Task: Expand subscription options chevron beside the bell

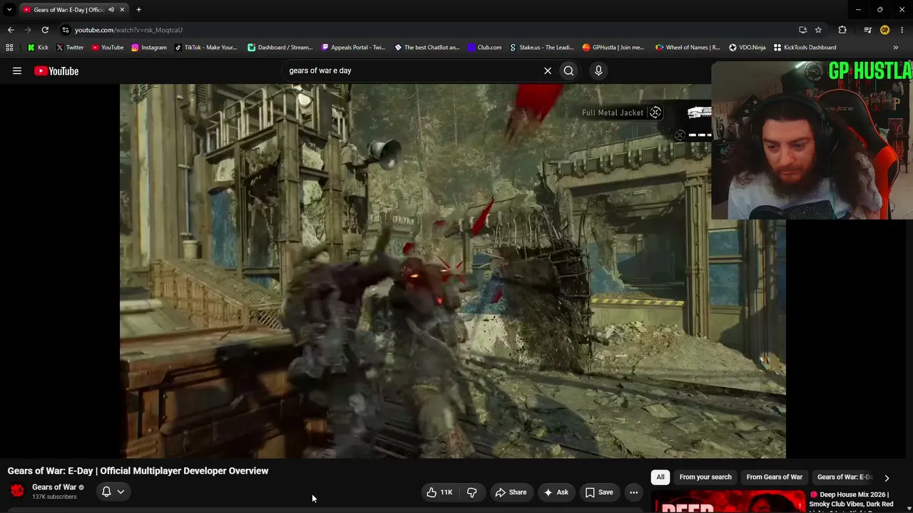Action: [121, 492]
